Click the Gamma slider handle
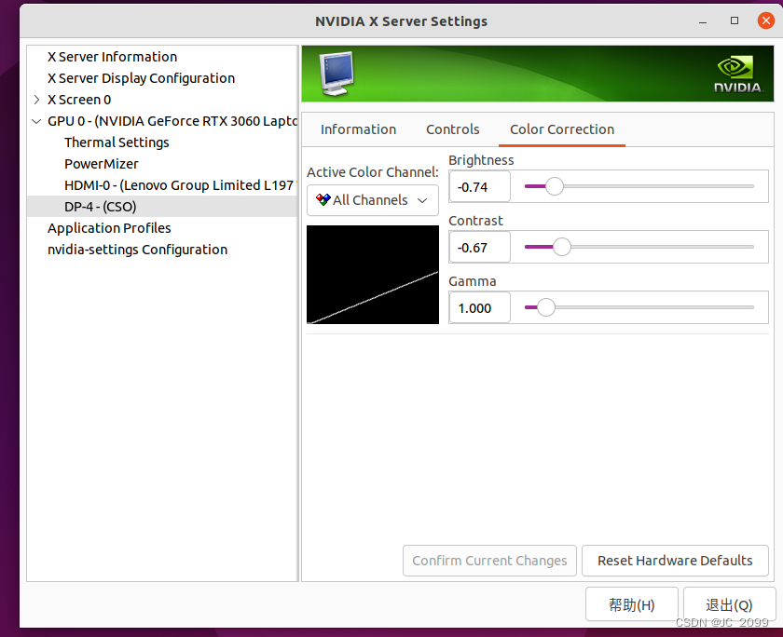This screenshot has width=783, height=637. coord(546,307)
